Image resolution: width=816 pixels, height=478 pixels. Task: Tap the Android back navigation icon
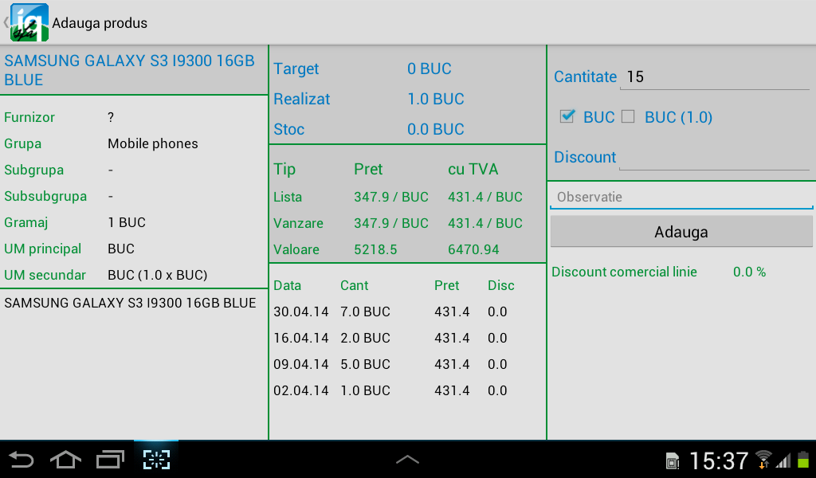[22, 460]
